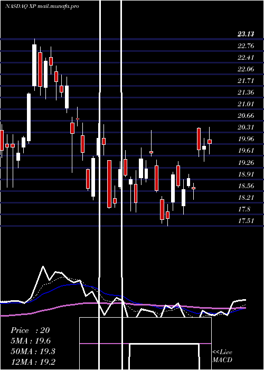Click the 20.66 price level label
The image size is (264, 370).
tap(246, 116)
